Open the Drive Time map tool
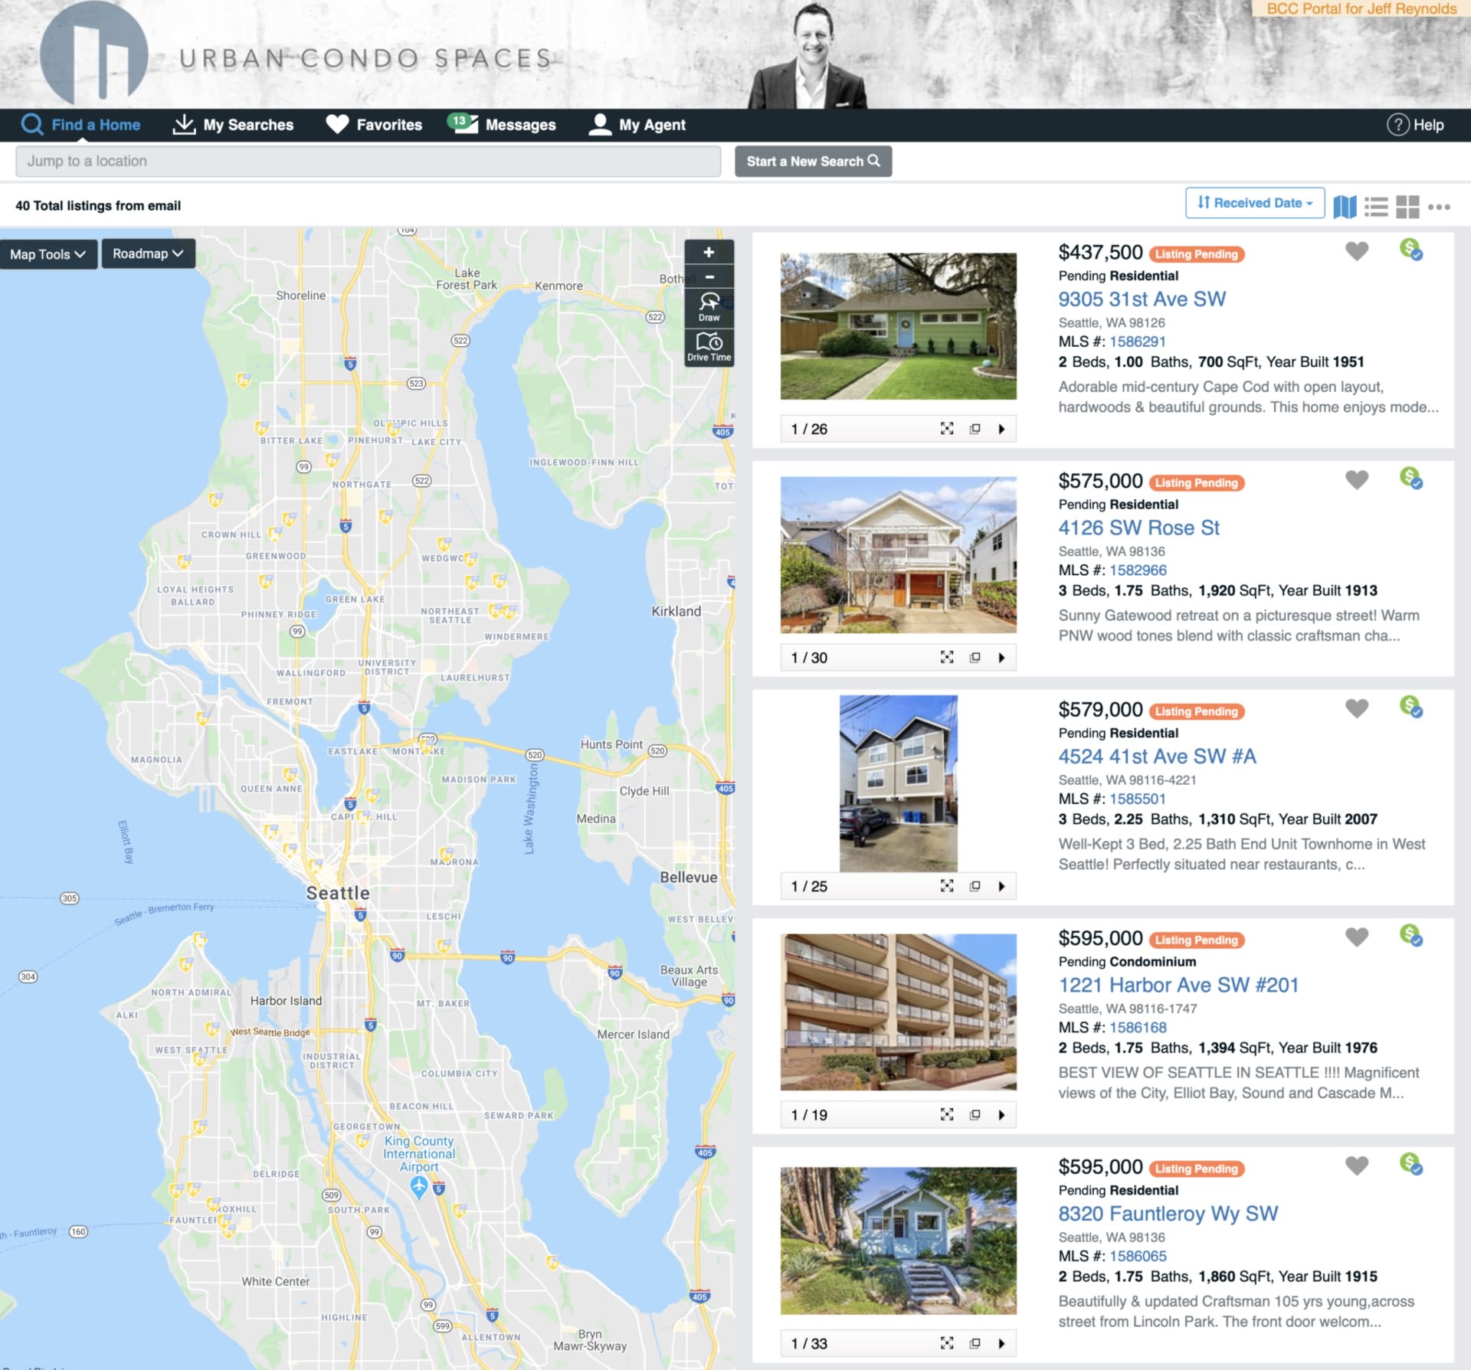The height and width of the screenshot is (1370, 1471). pyautogui.click(x=709, y=346)
